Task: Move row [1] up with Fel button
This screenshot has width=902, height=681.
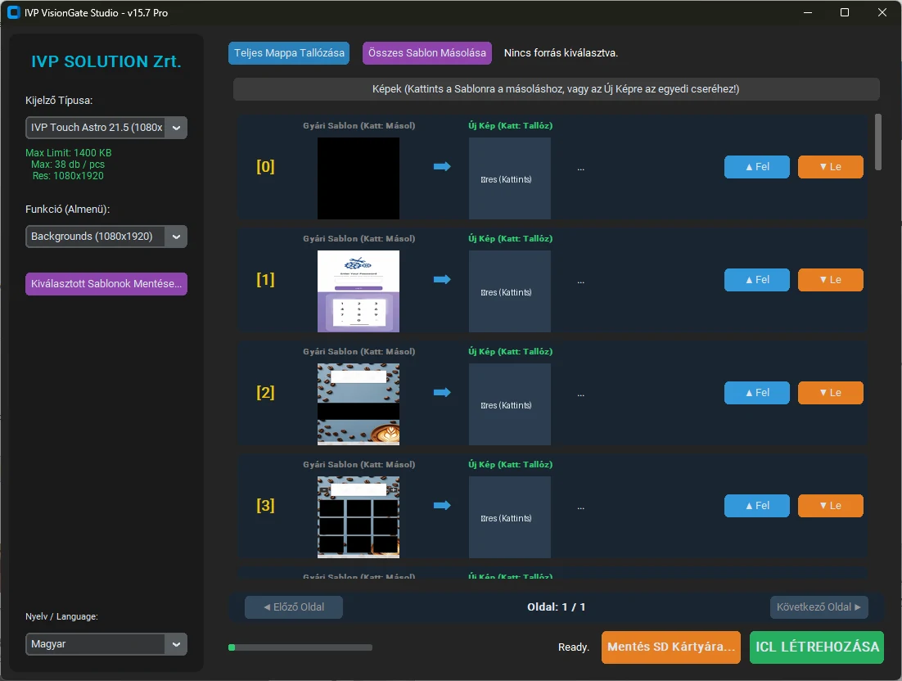Action: click(757, 280)
